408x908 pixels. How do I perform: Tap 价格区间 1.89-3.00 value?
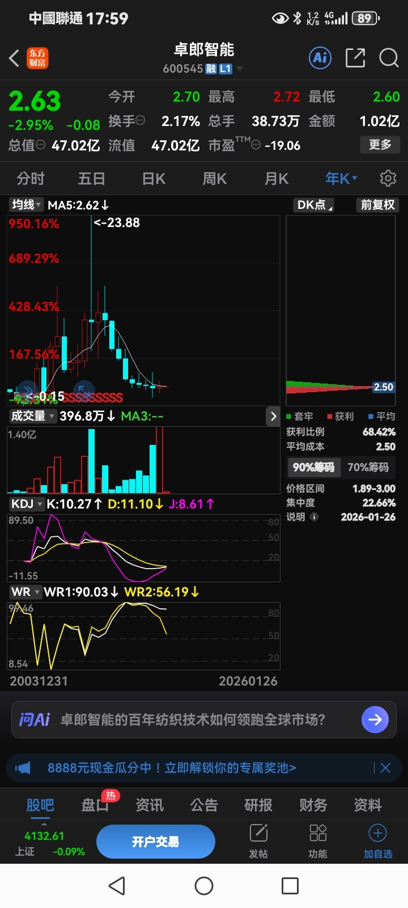(374, 489)
